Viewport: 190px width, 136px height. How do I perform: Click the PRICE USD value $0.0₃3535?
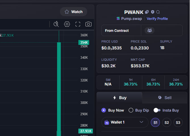[112, 48]
